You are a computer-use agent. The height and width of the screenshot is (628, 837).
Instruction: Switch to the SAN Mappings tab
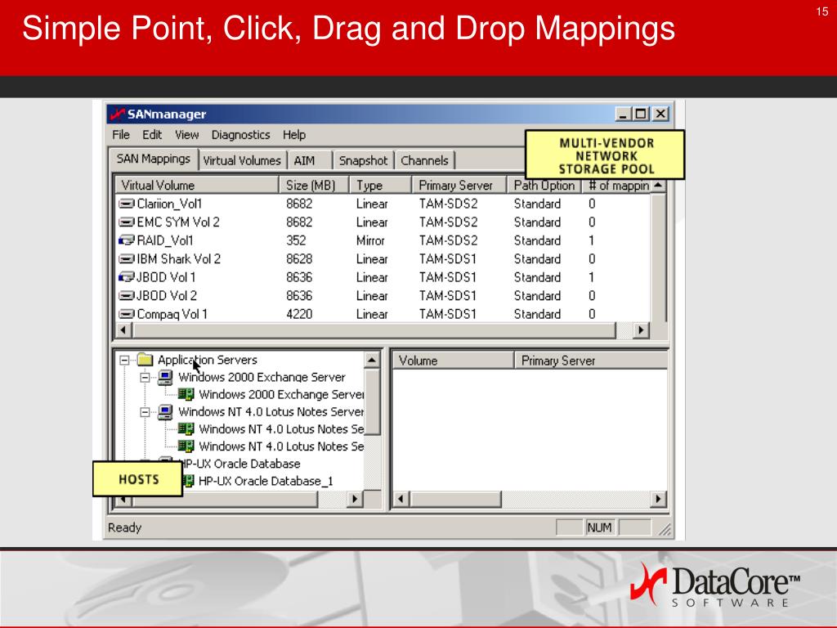click(153, 159)
